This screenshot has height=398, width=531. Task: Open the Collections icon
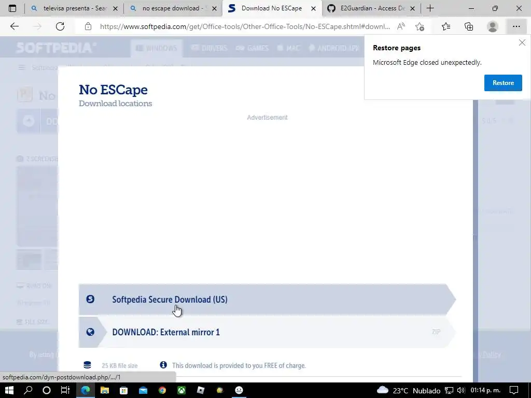tap(469, 26)
